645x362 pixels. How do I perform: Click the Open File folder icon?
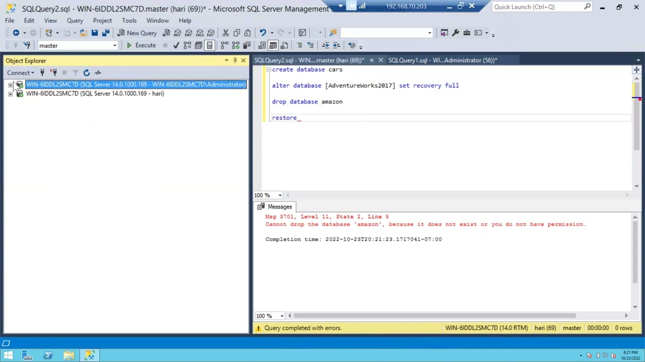(x=83, y=33)
